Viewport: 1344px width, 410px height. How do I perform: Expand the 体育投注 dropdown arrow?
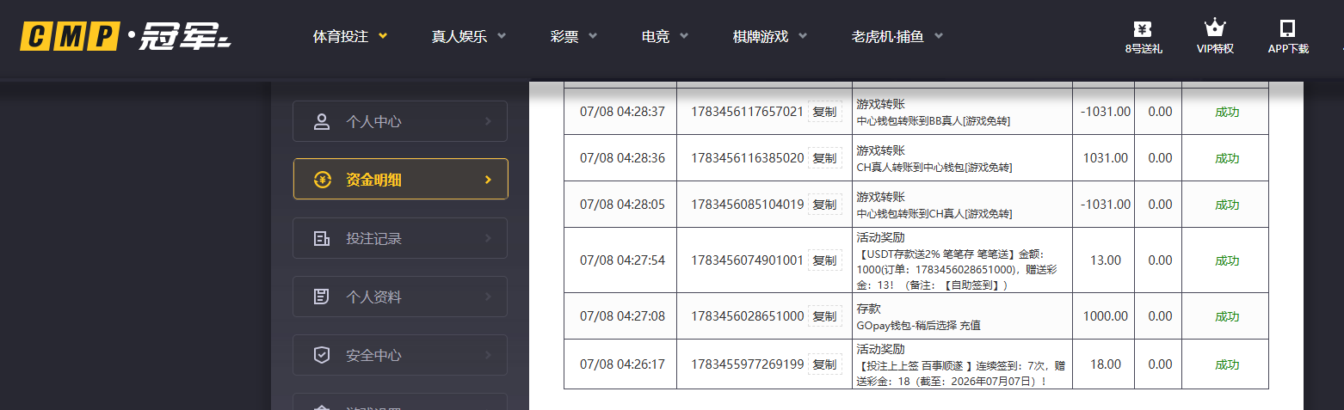[x=383, y=36]
